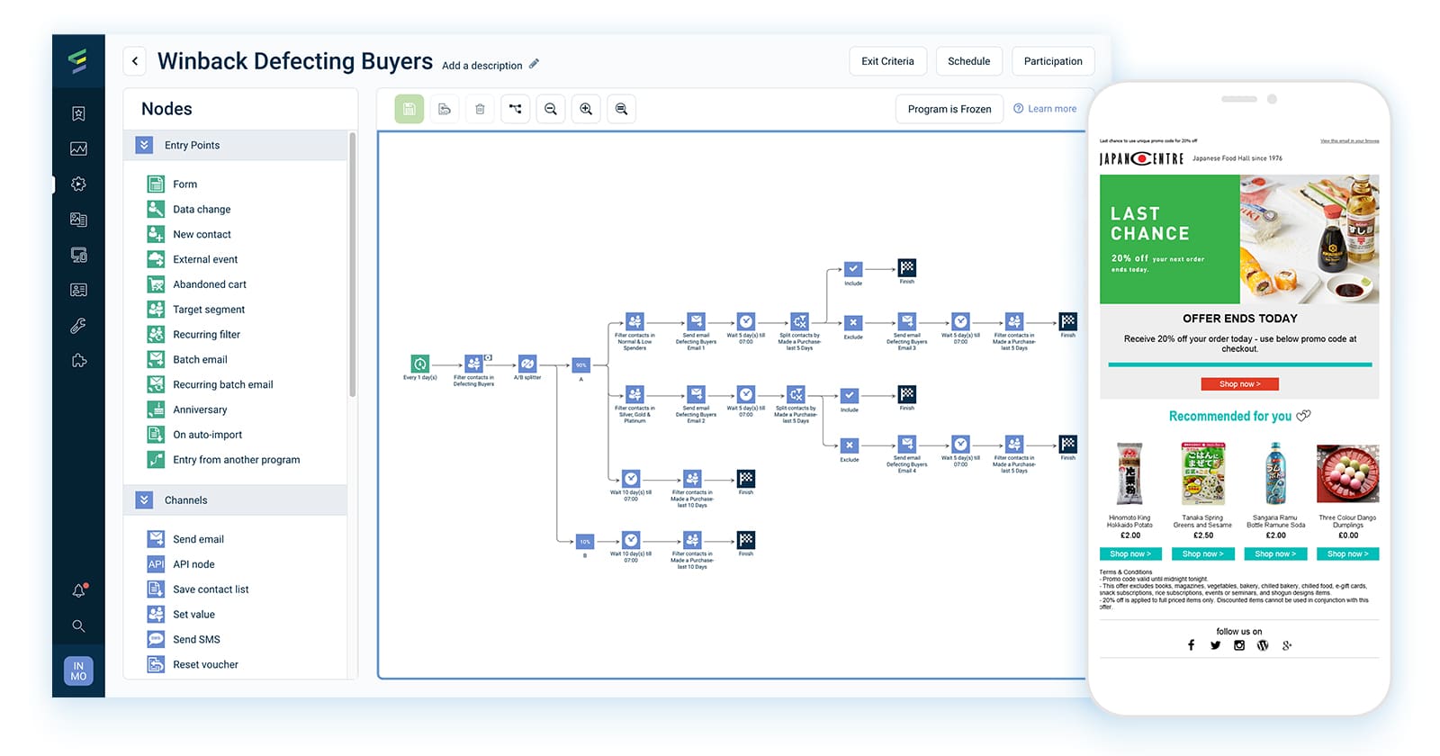The width and height of the screenshot is (1440, 756).
Task: Select the API node item
Action: (181, 564)
